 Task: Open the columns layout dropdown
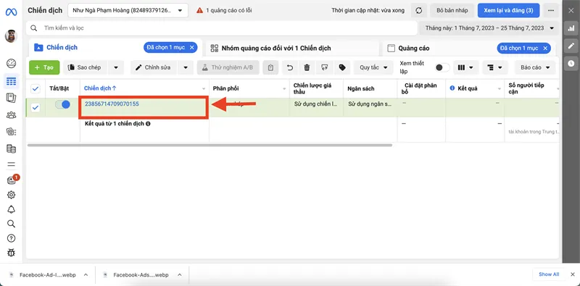(x=465, y=67)
